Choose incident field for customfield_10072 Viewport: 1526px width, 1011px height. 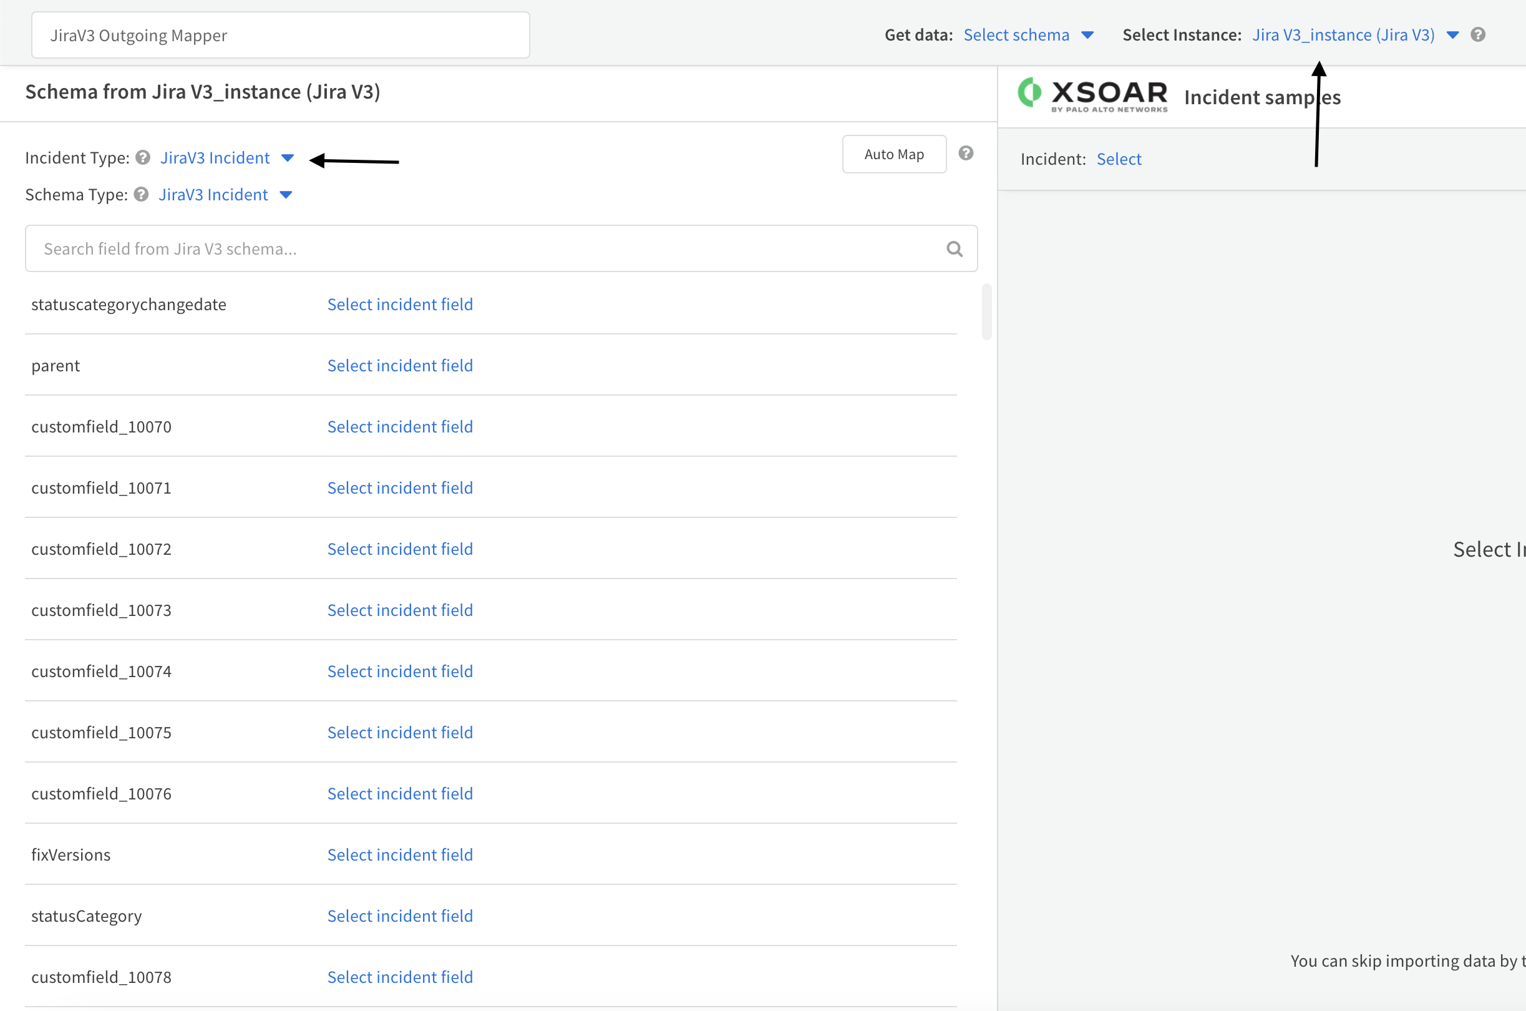pyautogui.click(x=399, y=549)
